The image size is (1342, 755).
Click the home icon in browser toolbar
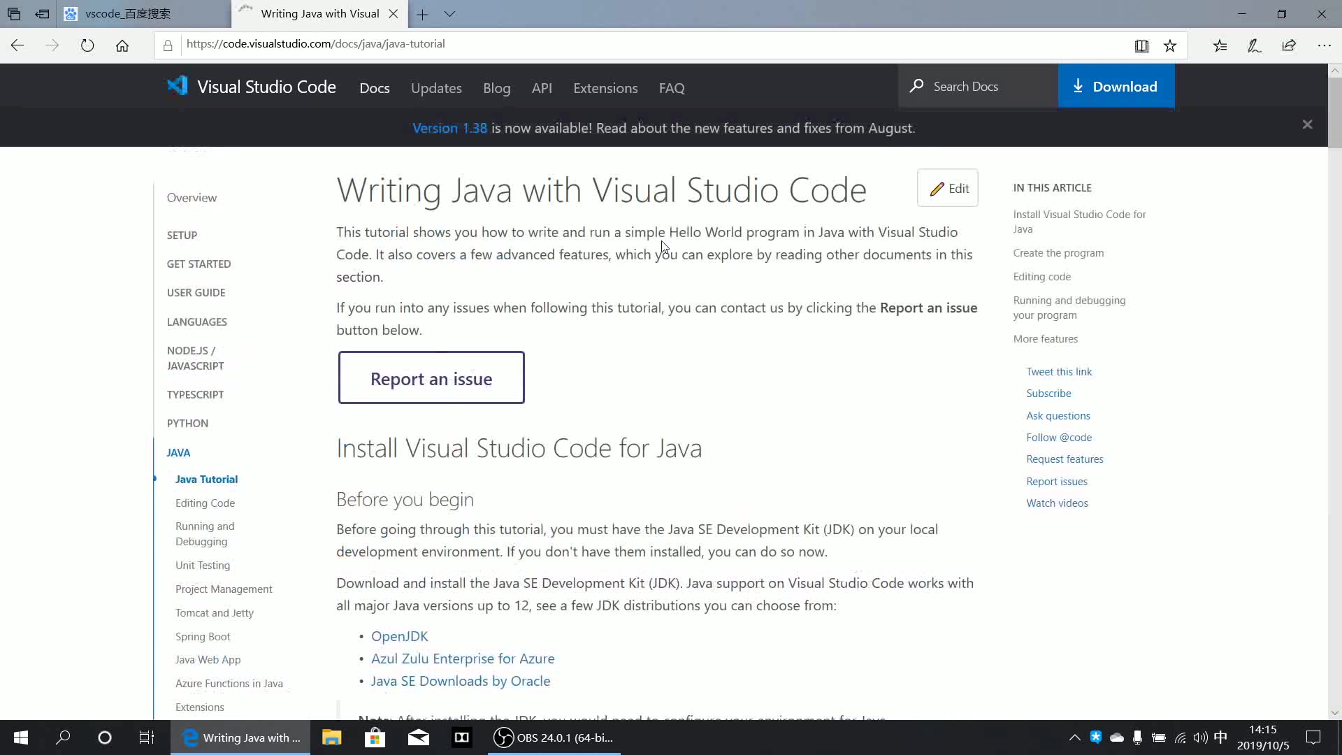(x=122, y=45)
